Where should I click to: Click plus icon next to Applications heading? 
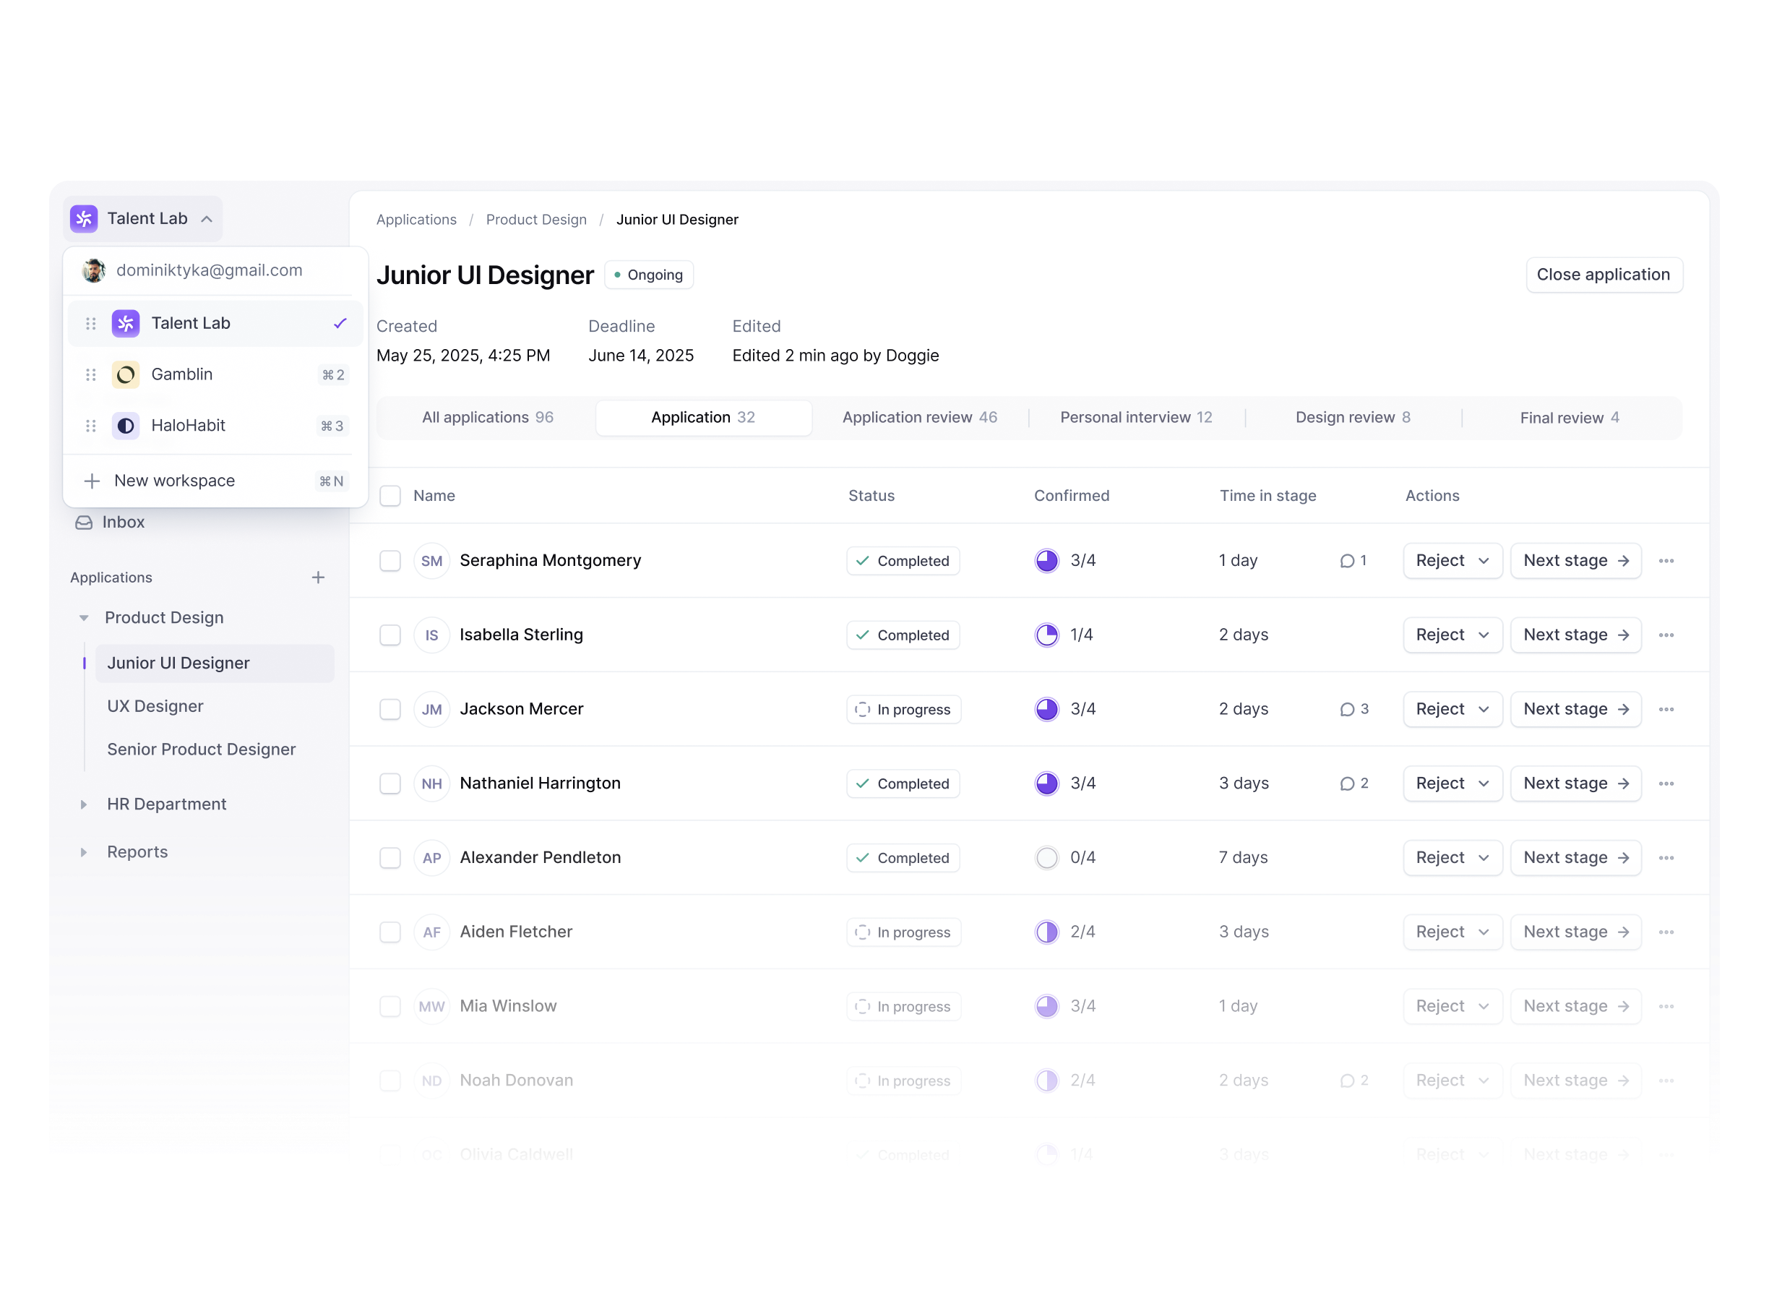coord(318,577)
